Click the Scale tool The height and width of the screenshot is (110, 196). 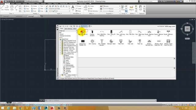[34, 11]
